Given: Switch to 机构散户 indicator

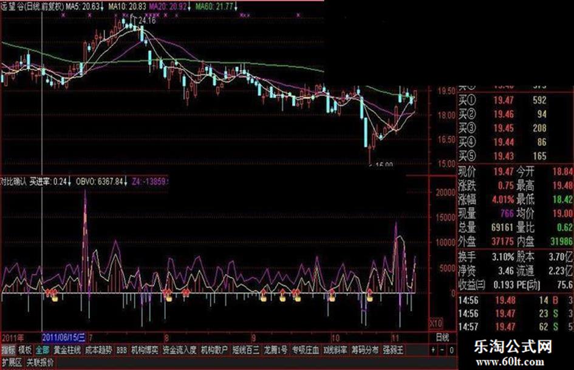Looking at the screenshot, I should pyautogui.click(x=214, y=350).
